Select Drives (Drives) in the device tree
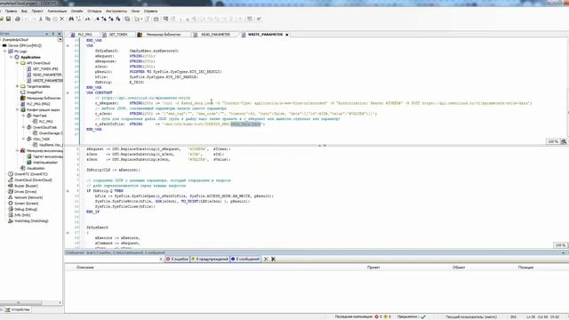 26,192
